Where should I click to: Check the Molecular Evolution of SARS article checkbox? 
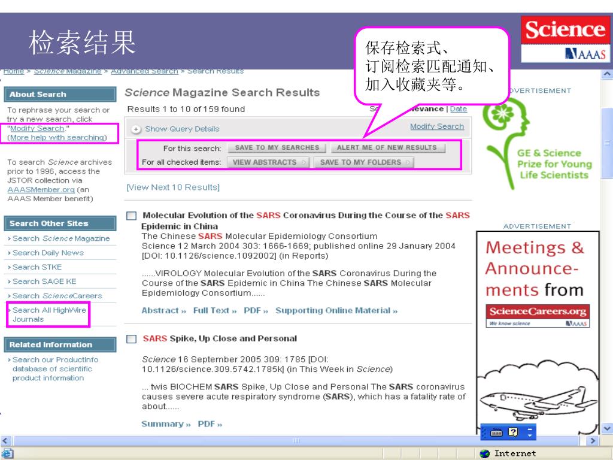tap(131, 216)
